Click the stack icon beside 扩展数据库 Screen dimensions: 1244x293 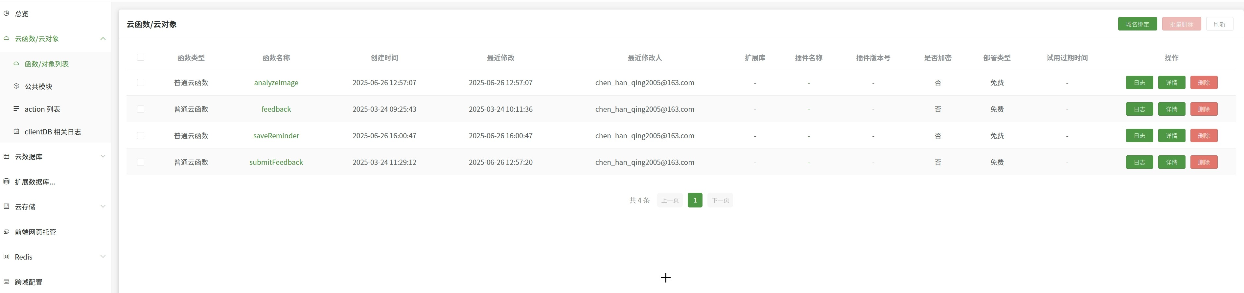(6, 182)
